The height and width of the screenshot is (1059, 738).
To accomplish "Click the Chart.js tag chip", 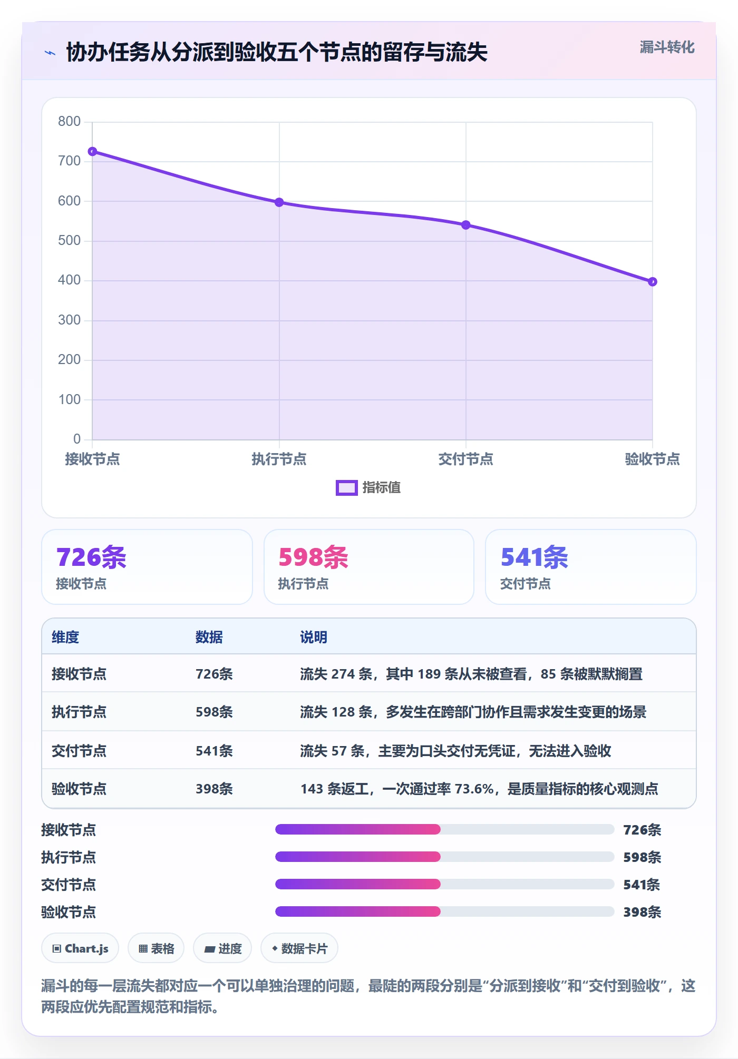I will [x=80, y=949].
